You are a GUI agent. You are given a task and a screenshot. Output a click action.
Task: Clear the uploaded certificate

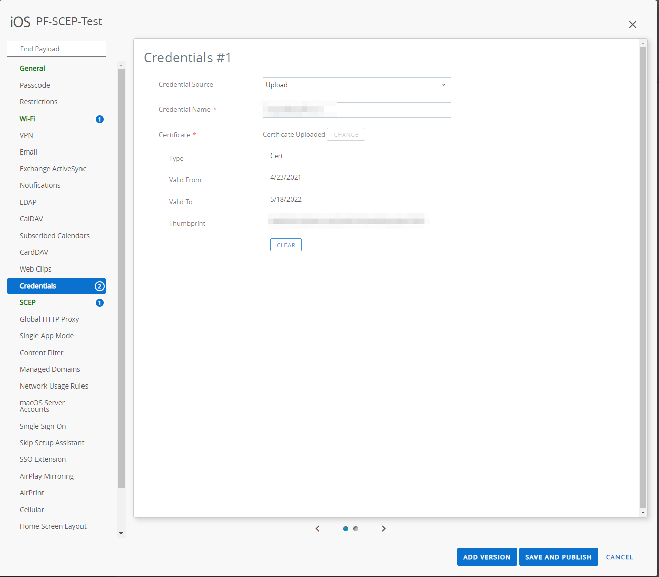click(285, 244)
